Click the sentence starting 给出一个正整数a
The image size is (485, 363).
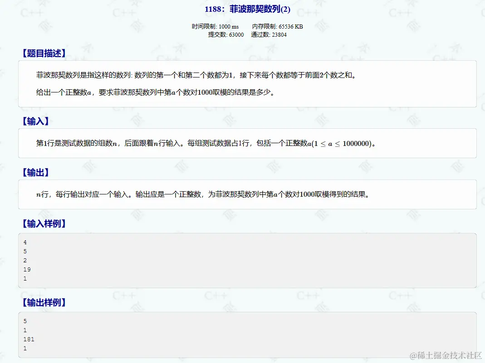pyautogui.click(x=155, y=92)
